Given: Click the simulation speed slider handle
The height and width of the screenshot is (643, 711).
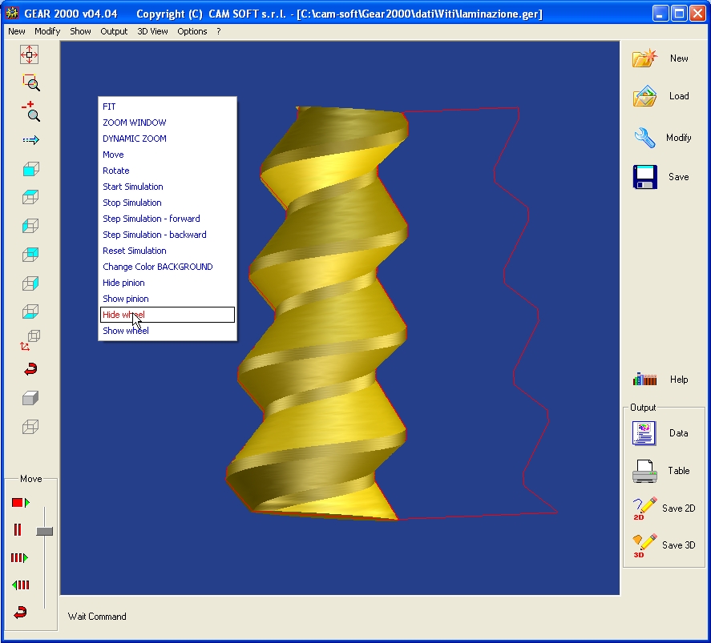Looking at the screenshot, I should click(44, 531).
